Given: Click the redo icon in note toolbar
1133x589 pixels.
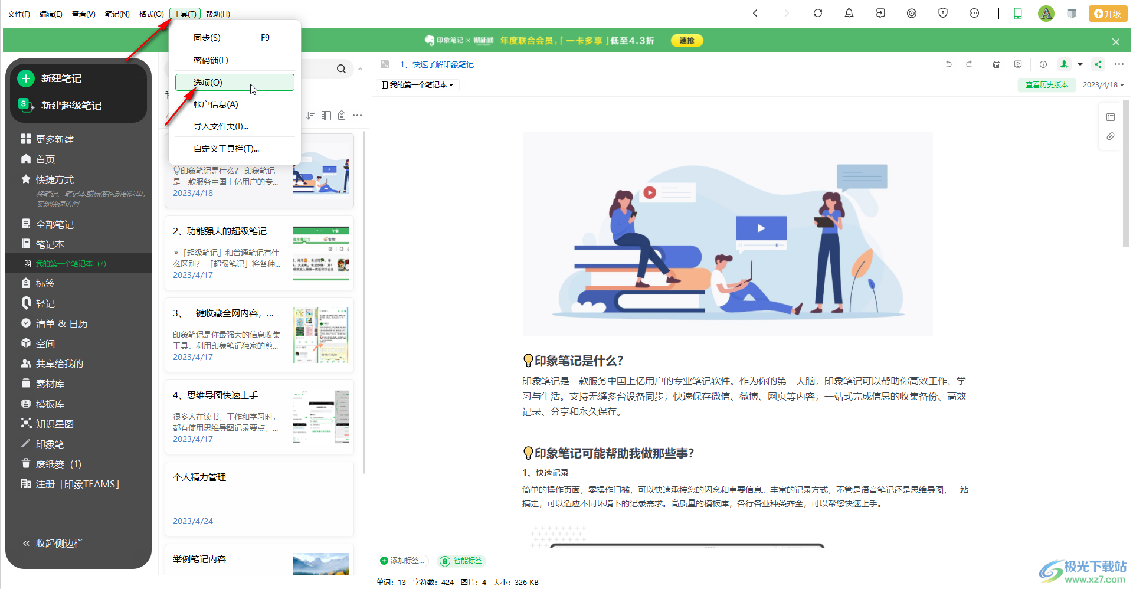Looking at the screenshot, I should tap(969, 64).
